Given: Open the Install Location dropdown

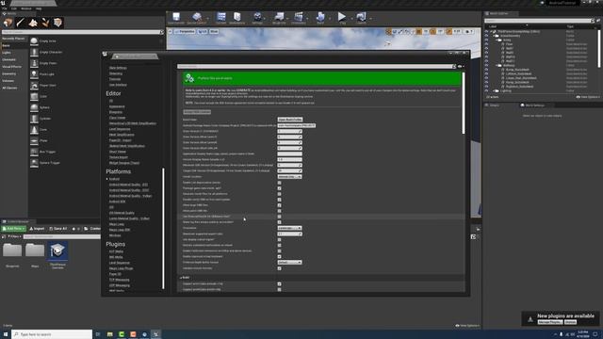Looking at the screenshot, I should click(289, 177).
